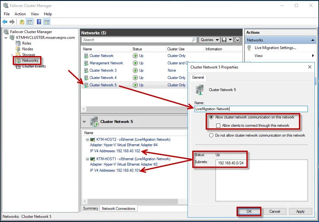The width and height of the screenshot is (319, 222).
Task: Close the Cluster Network 5 Properties dialog
Action: pyautogui.click(x=310, y=67)
